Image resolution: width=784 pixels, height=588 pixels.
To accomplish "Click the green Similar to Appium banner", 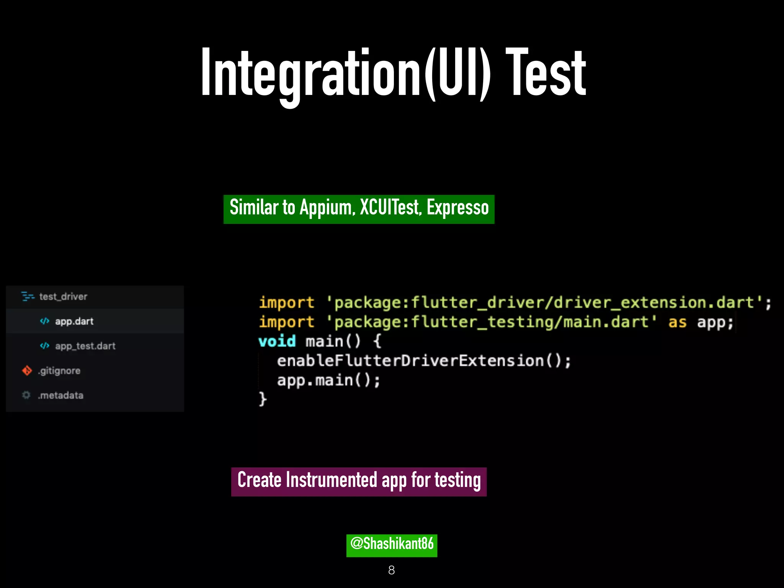I will tap(359, 209).
